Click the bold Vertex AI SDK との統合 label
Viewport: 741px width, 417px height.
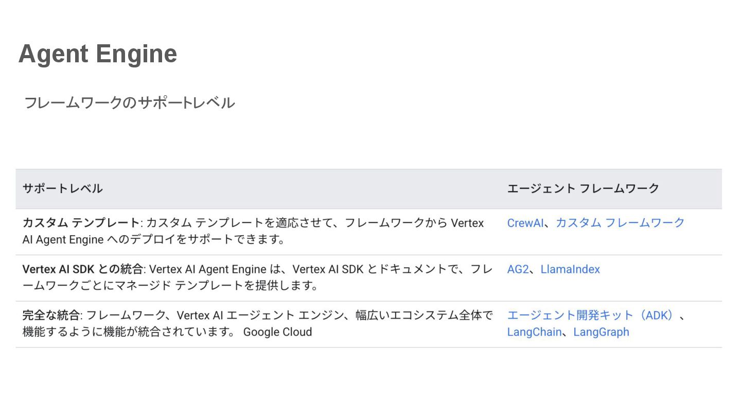point(82,269)
